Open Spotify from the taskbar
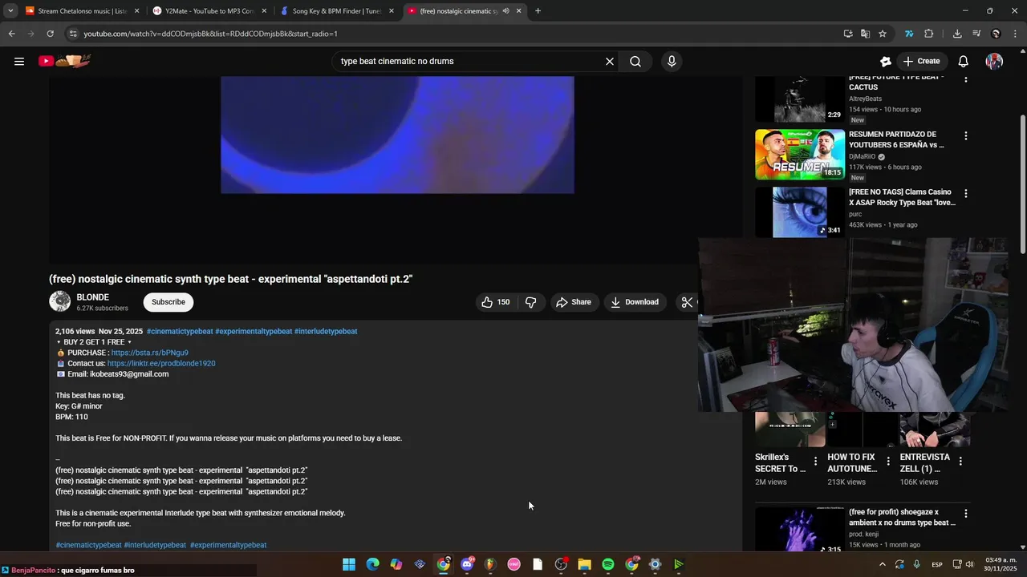 (x=608, y=564)
